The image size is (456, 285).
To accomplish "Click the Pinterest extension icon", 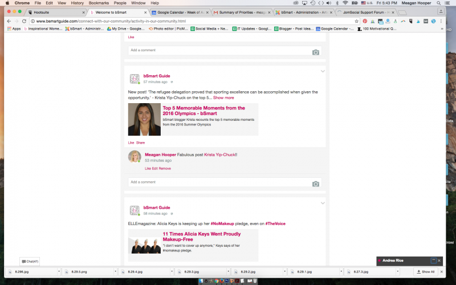I will coord(365,21).
